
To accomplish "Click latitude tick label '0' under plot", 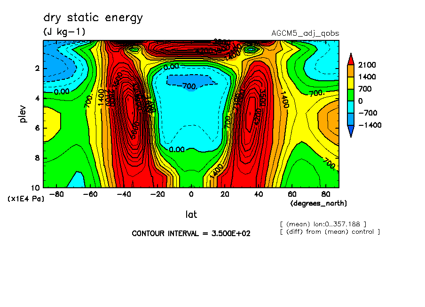I will click(x=191, y=194).
